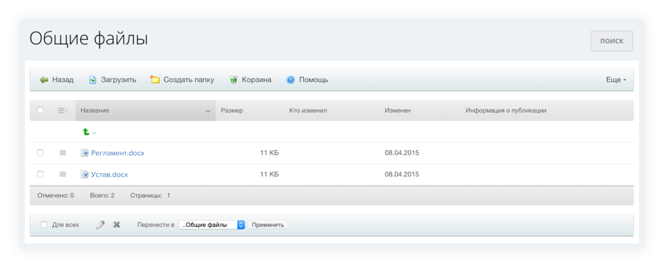Image resolution: width=664 pixels, height=269 pixels.
Task: Expand the Еще dropdown menu
Action: point(616,80)
